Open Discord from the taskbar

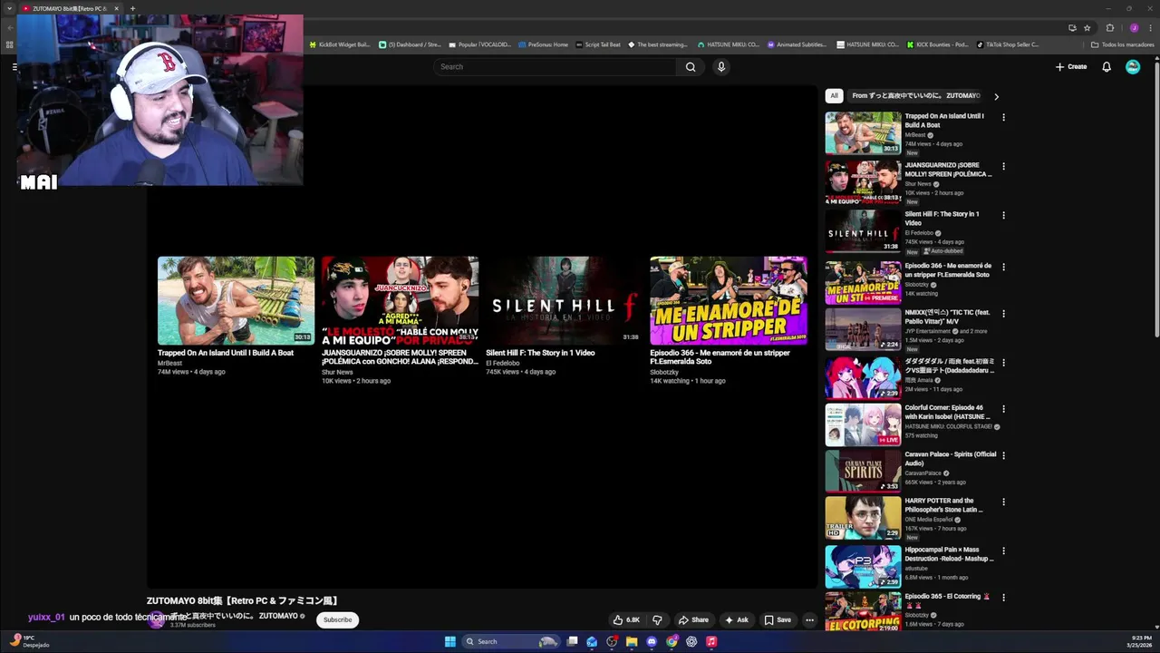click(x=652, y=641)
